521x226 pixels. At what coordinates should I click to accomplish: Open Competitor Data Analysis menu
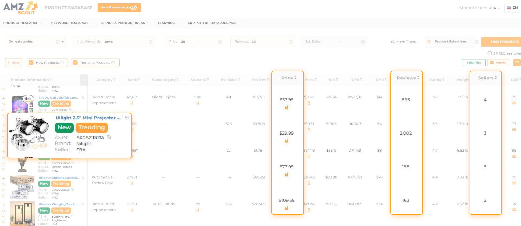[214, 23]
